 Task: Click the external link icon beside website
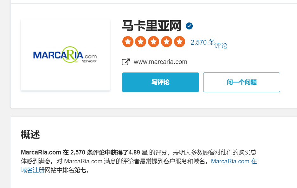coord(126,62)
